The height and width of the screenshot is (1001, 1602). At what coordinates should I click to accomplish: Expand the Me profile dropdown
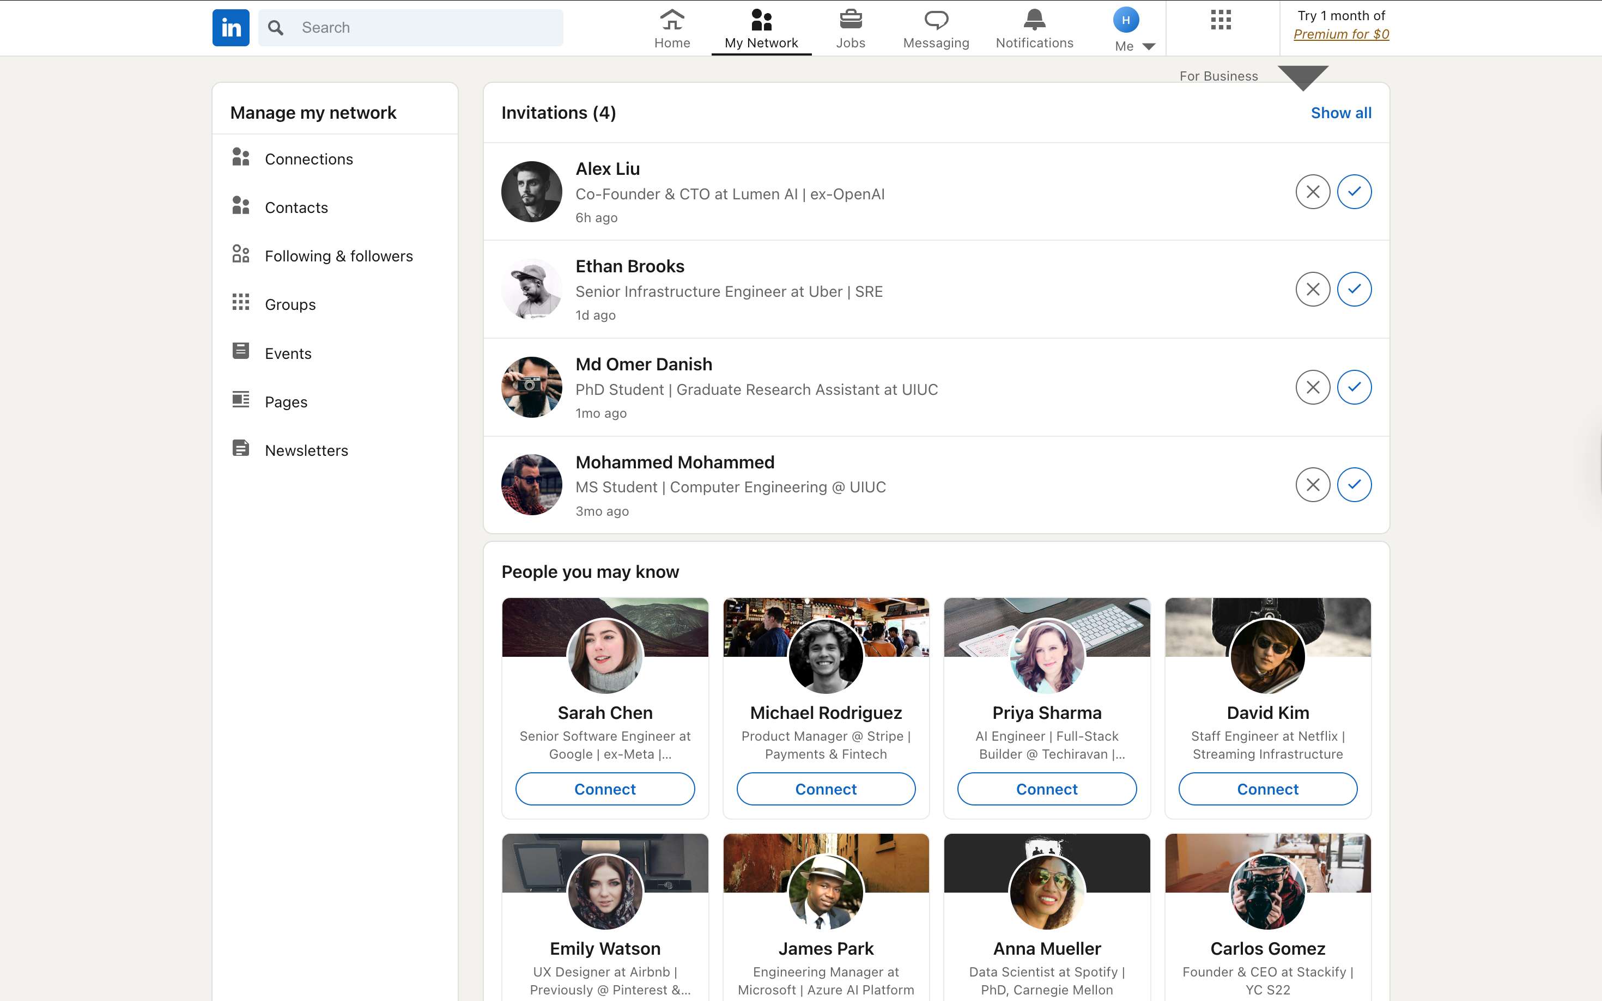pyautogui.click(x=1134, y=46)
